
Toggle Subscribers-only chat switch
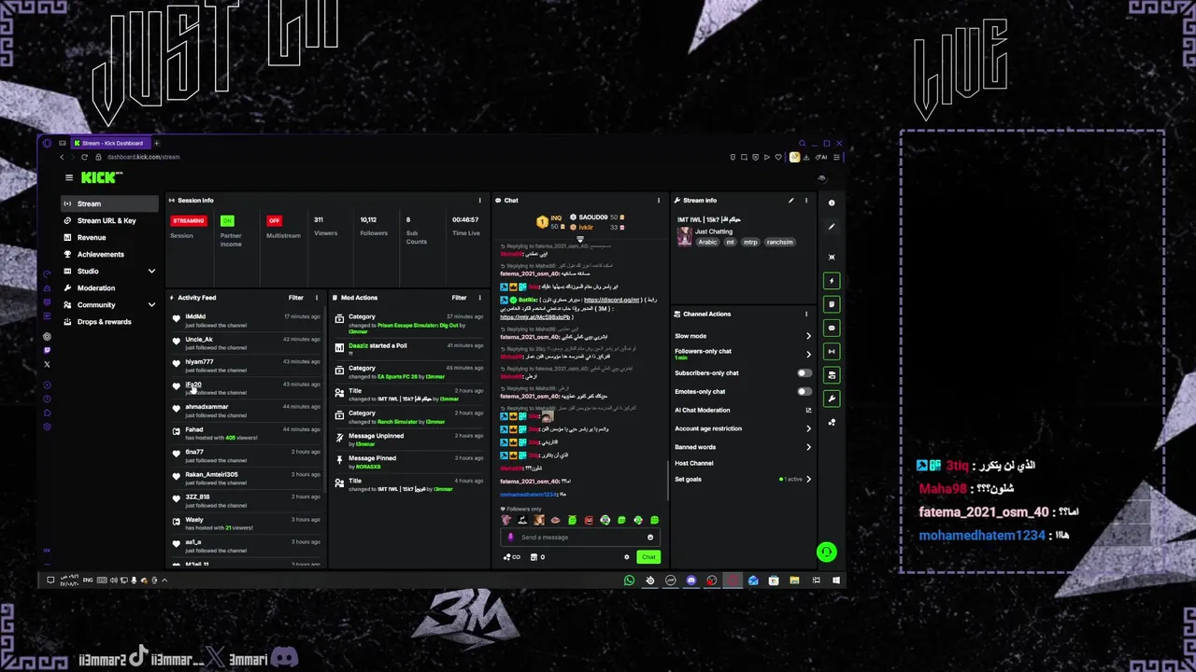[804, 373]
